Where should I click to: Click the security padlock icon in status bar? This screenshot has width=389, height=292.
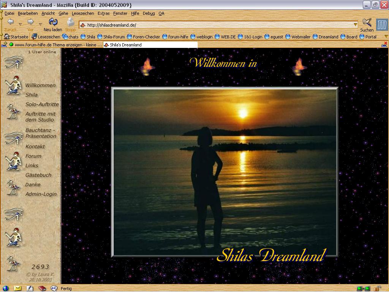point(378,288)
